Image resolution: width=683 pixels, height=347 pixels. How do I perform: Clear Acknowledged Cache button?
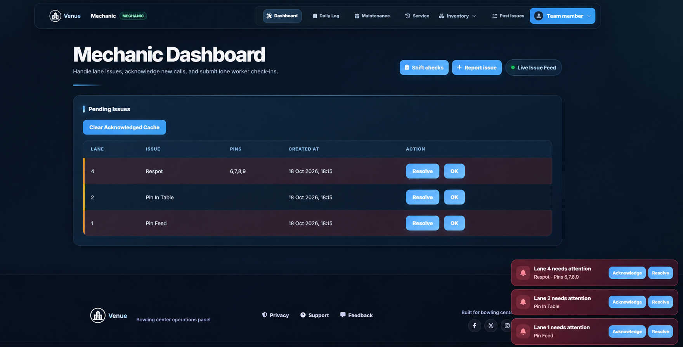point(124,127)
